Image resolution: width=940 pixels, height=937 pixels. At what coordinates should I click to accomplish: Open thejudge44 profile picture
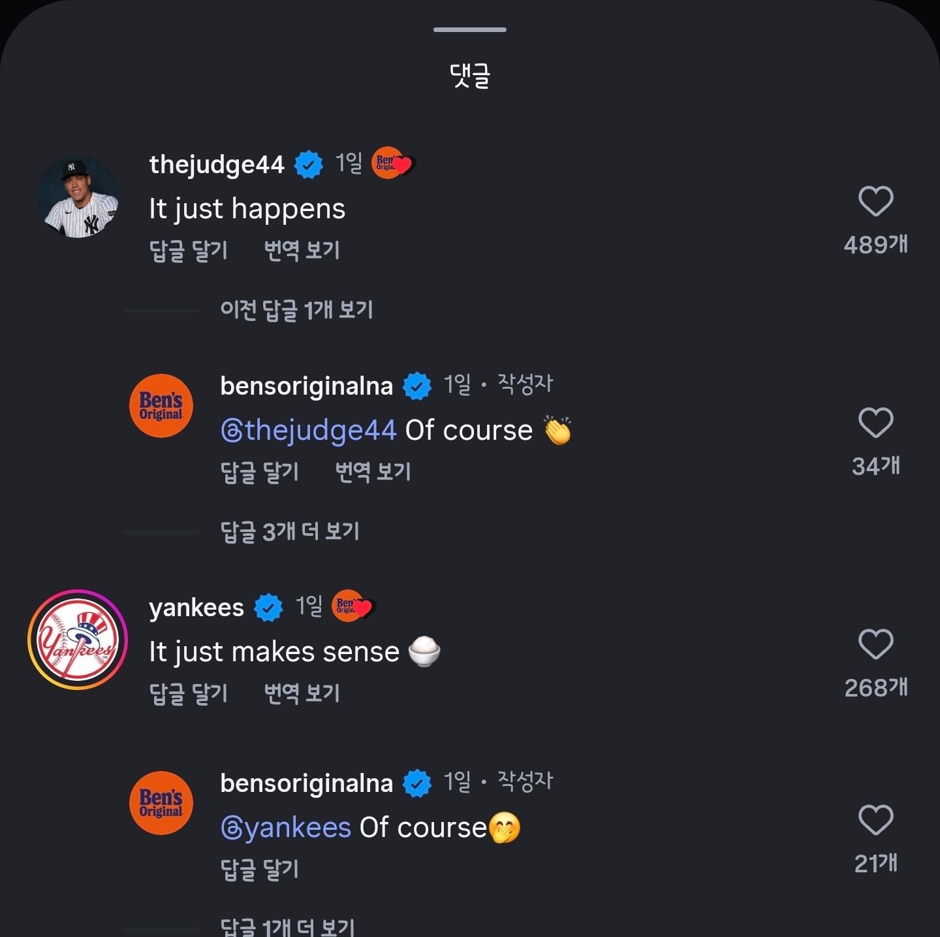pyautogui.click(x=78, y=197)
